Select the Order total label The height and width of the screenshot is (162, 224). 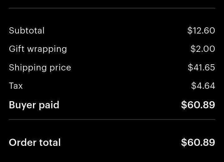coord(35,142)
